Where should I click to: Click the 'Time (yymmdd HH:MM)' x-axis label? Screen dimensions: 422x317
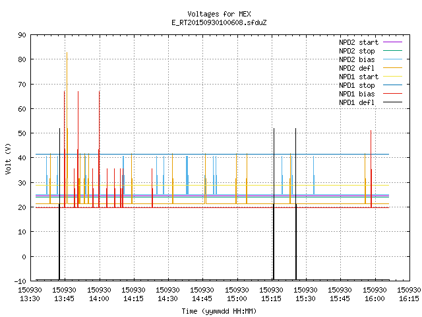219,311
